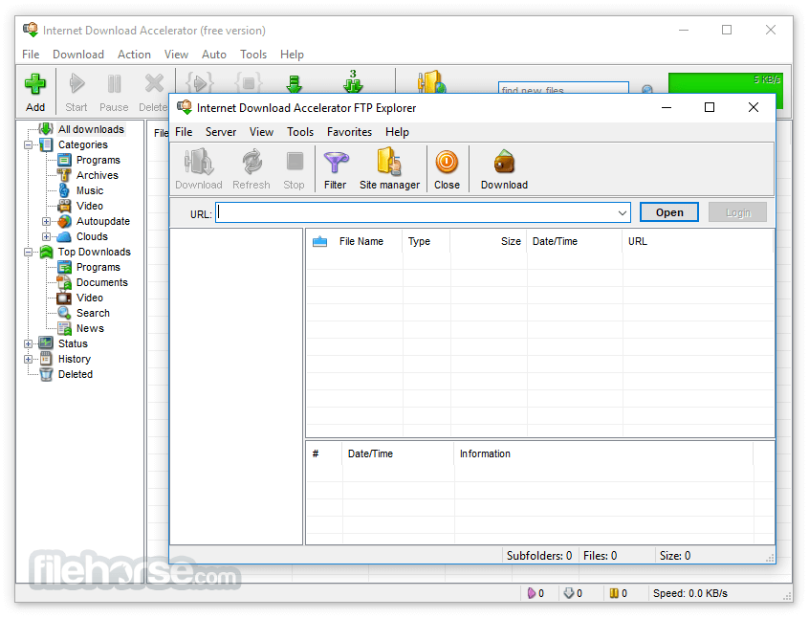This screenshot has height=619, width=809.
Task: Open the Action menu in main window
Action: (x=134, y=55)
